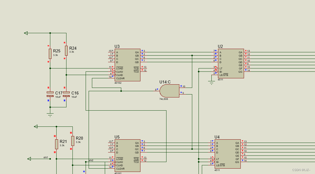Click the C16 reference label
The width and height of the screenshot is (315, 174).
point(75,93)
